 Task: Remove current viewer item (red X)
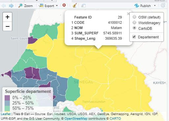click(64, 5)
